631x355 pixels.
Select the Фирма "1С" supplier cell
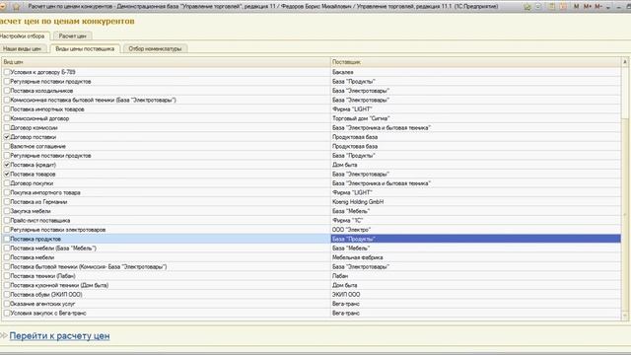(x=475, y=220)
